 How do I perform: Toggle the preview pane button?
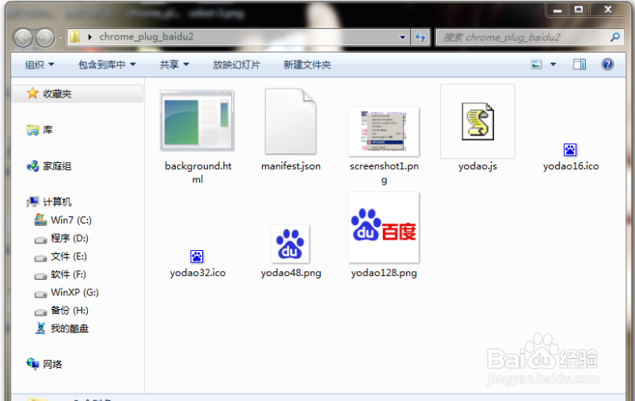pyautogui.click(x=579, y=64)
